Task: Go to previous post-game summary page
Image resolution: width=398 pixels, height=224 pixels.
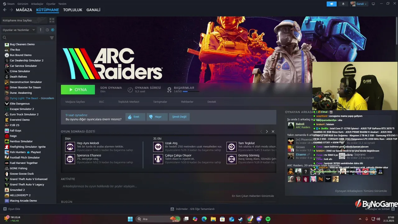Action: [261, 132]
